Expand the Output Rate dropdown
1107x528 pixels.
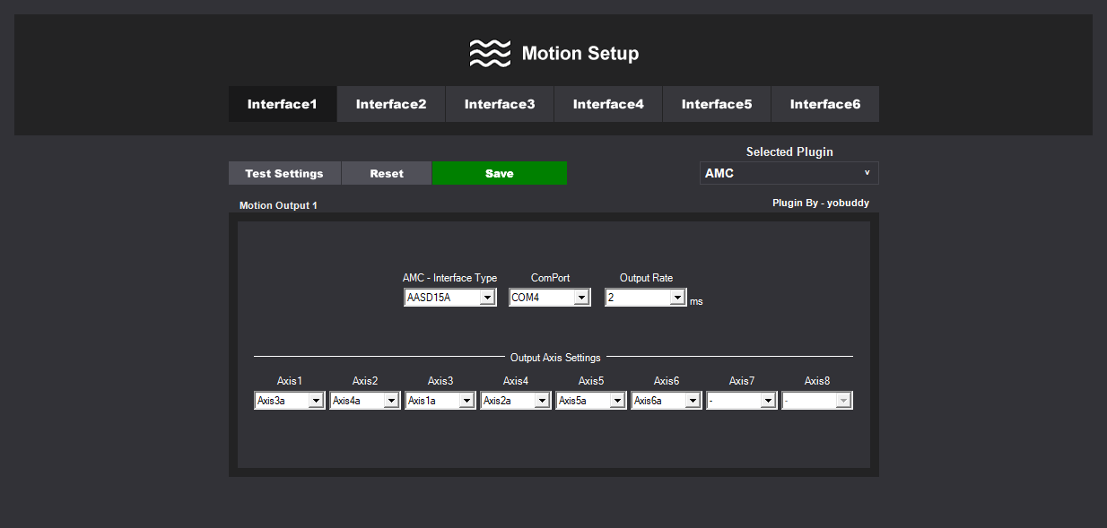[646, 298]
